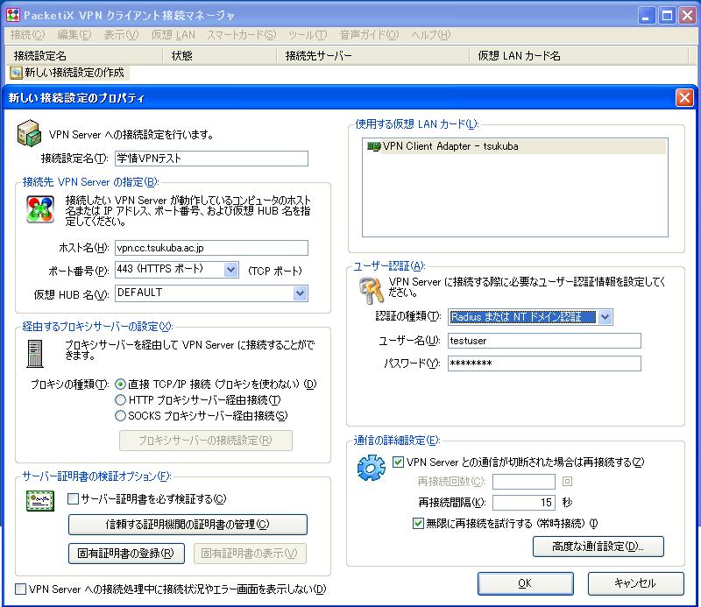Click the キャンセル button

(635, 583)
